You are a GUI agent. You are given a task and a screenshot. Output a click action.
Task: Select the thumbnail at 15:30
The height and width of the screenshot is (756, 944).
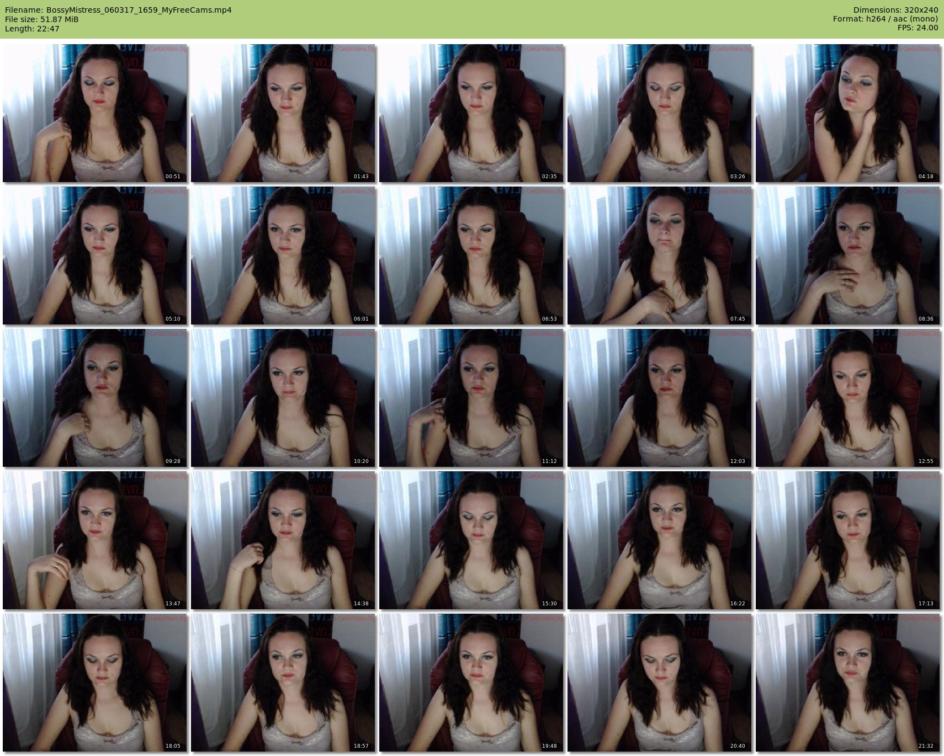pos(471,540)
